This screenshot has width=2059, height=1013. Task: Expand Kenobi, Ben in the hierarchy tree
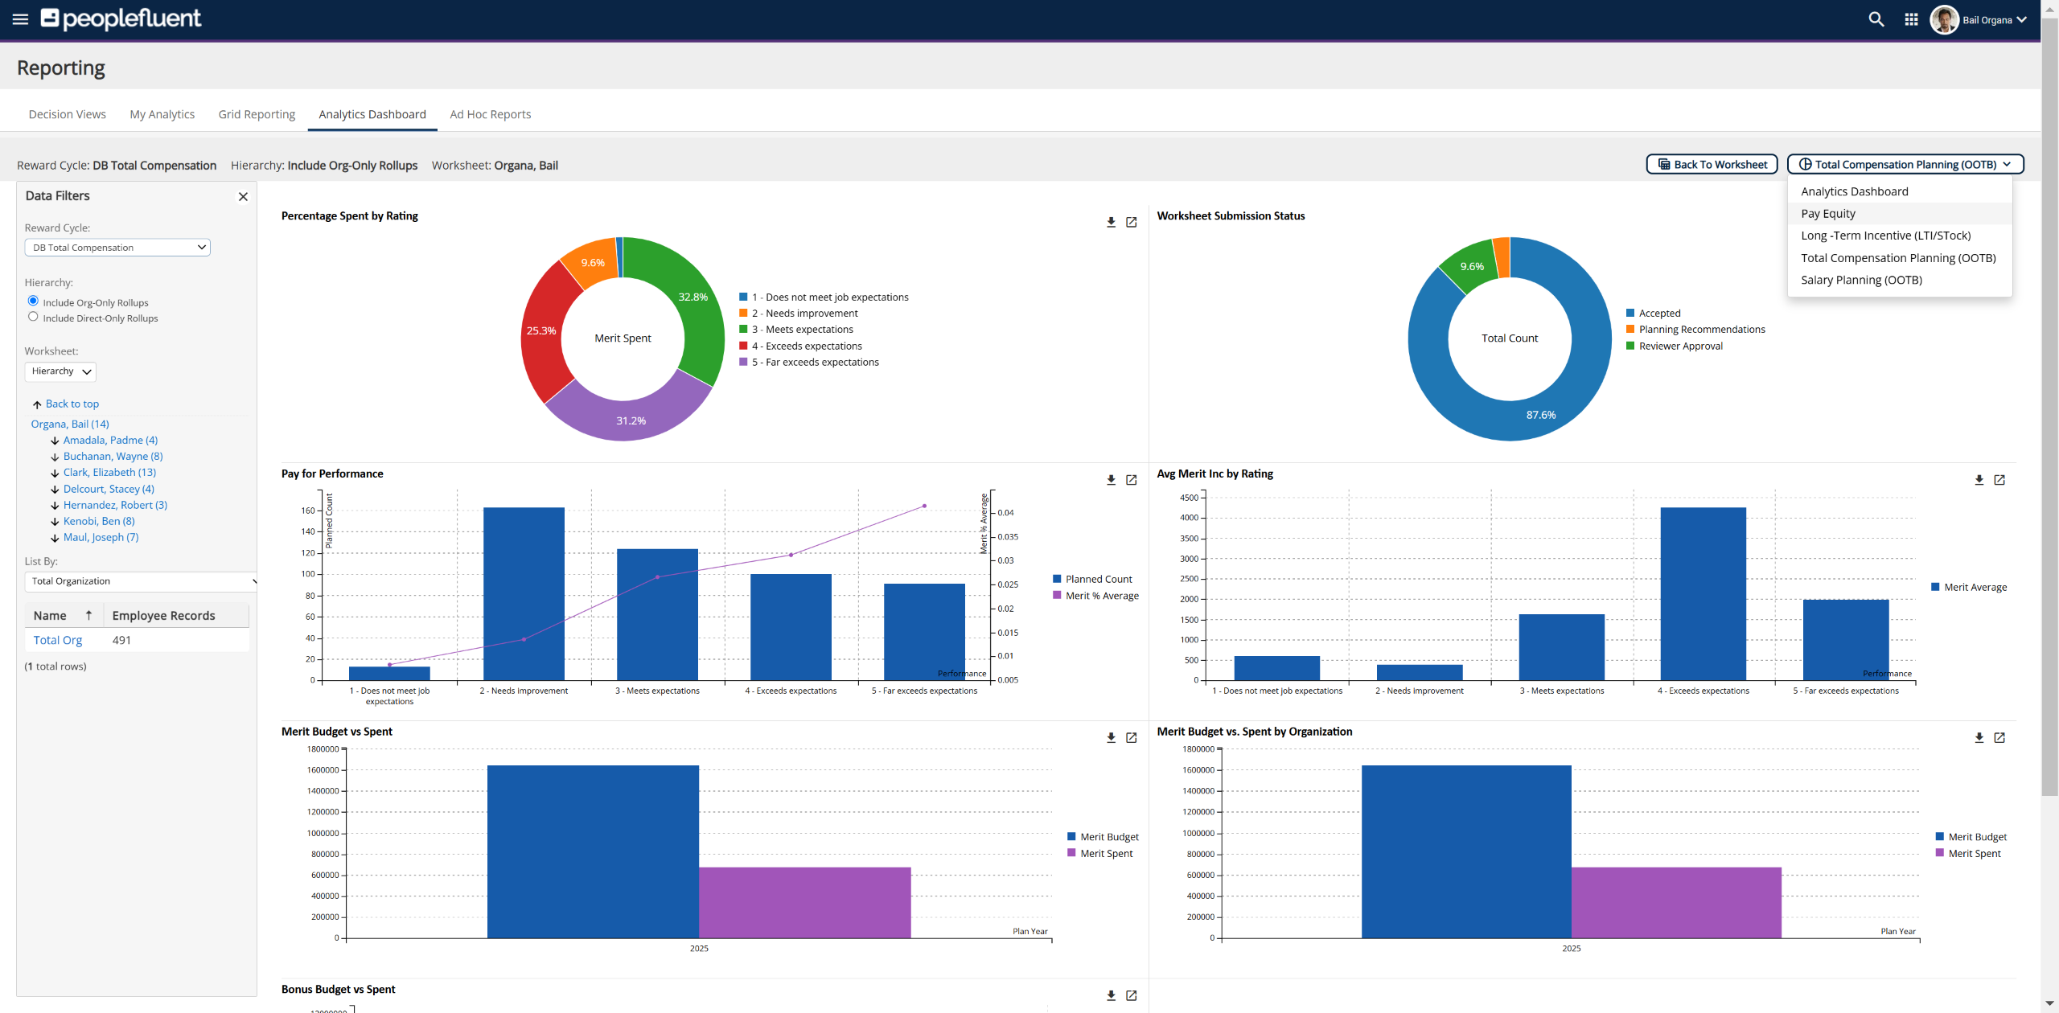tap(99, 521)
